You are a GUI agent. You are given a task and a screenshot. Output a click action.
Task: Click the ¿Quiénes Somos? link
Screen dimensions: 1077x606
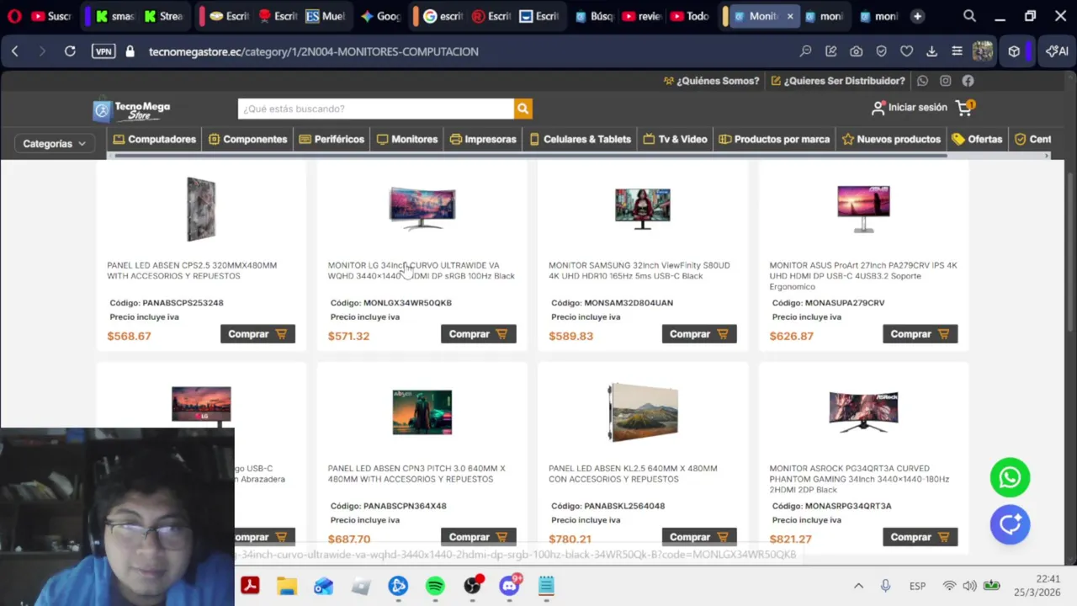(x=711, y=81)
